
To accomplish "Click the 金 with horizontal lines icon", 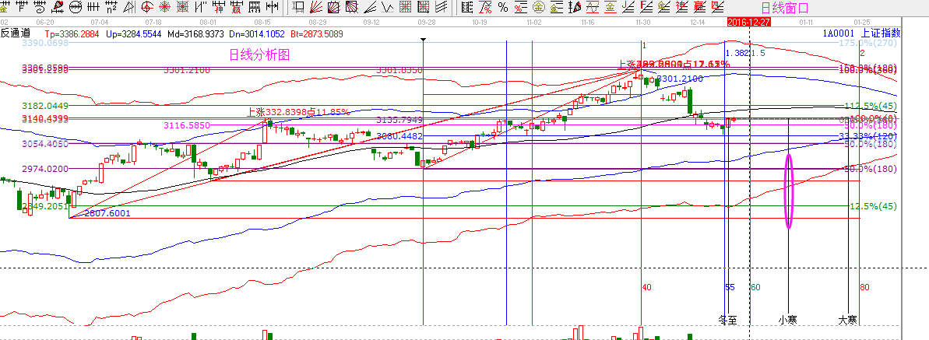I will (556, 7).
